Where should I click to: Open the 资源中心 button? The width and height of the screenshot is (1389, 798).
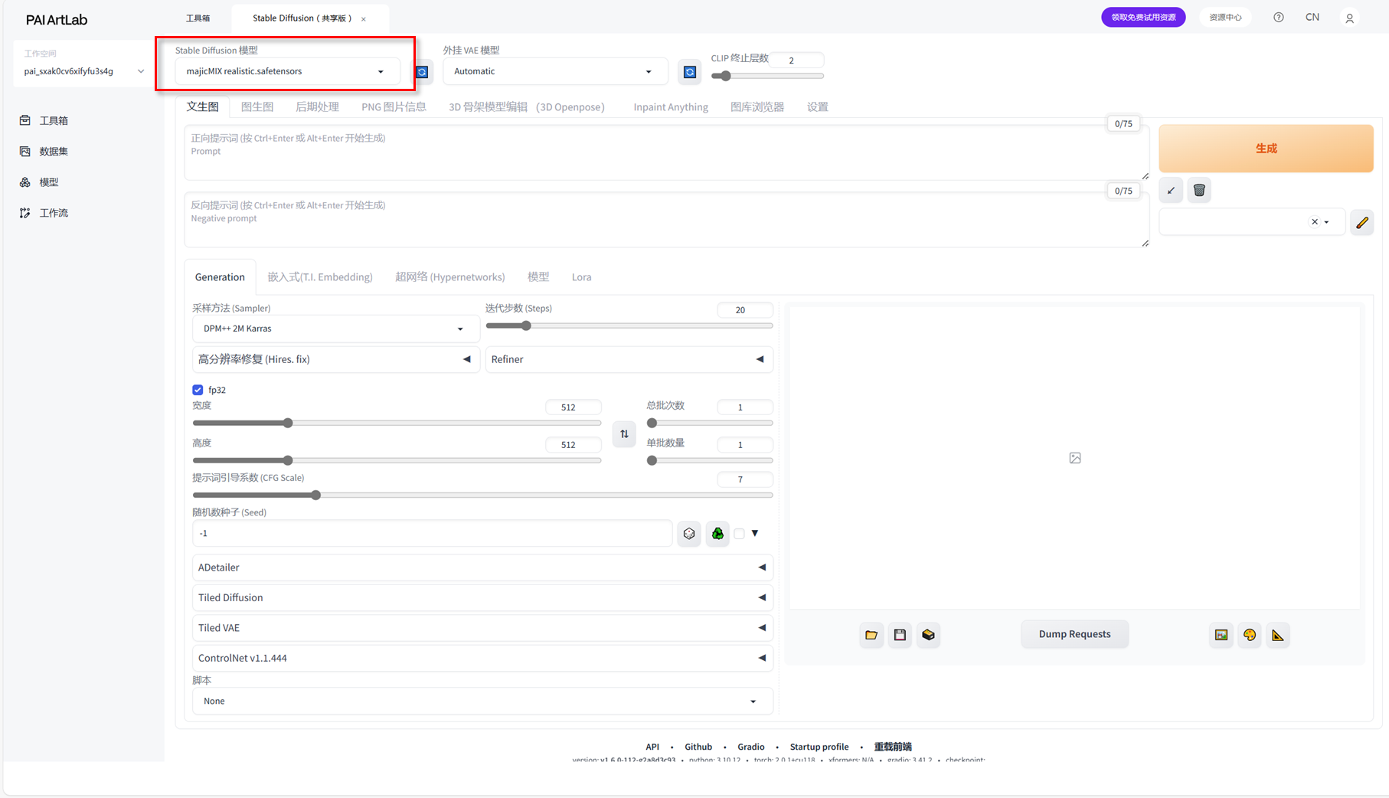(x=1225, y=18)
